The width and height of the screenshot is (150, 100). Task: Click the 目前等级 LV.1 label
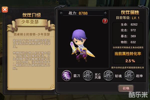tap(127, 18)
